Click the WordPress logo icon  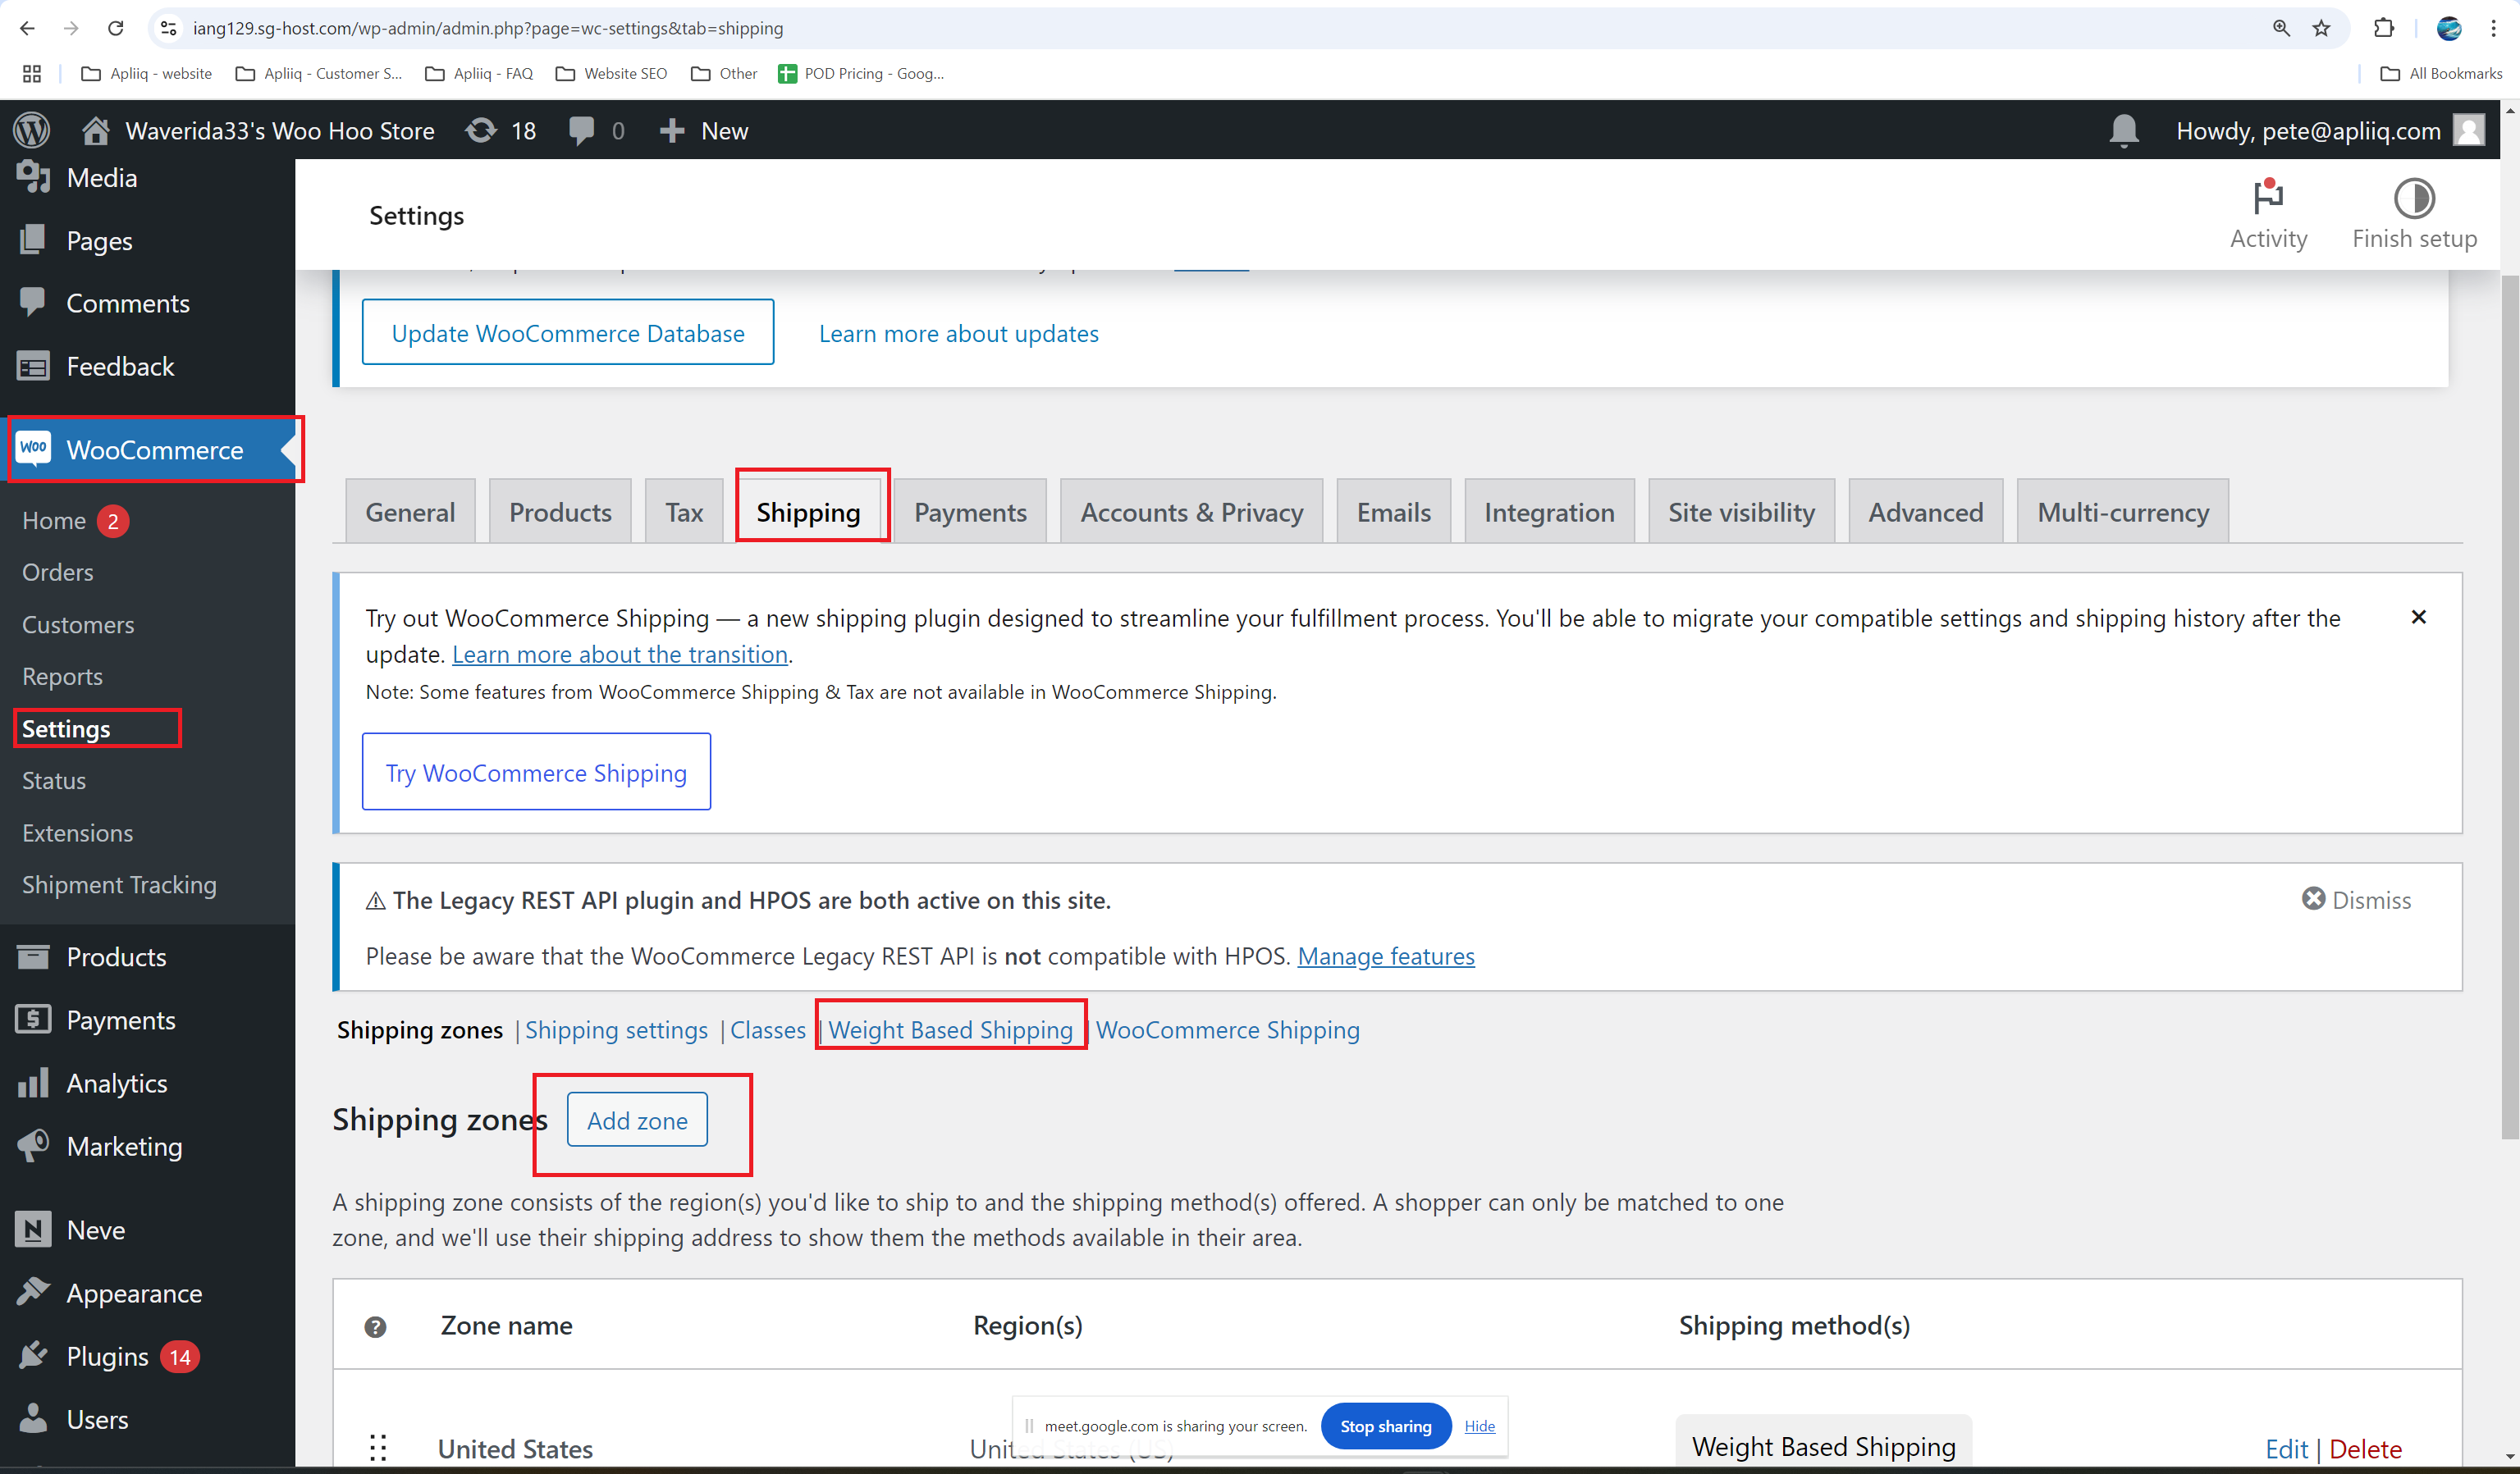pos(32,130)
